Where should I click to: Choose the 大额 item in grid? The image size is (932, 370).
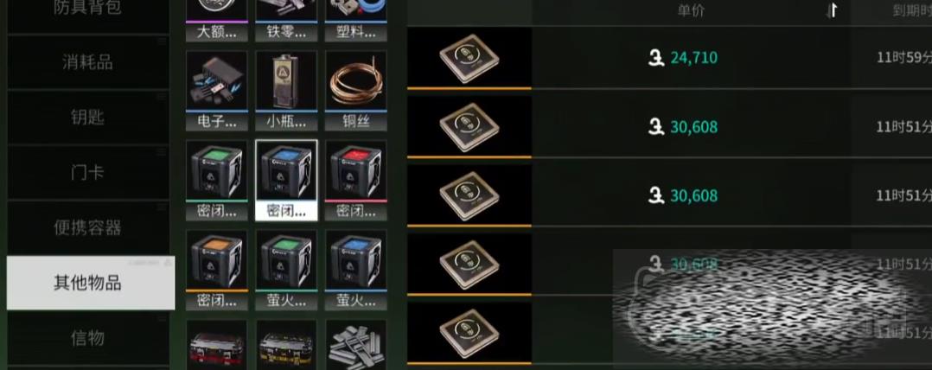pyautogui.click(x=216, y=20)
